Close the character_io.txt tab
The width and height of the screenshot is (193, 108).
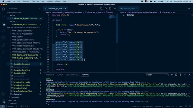click(137, 8)
